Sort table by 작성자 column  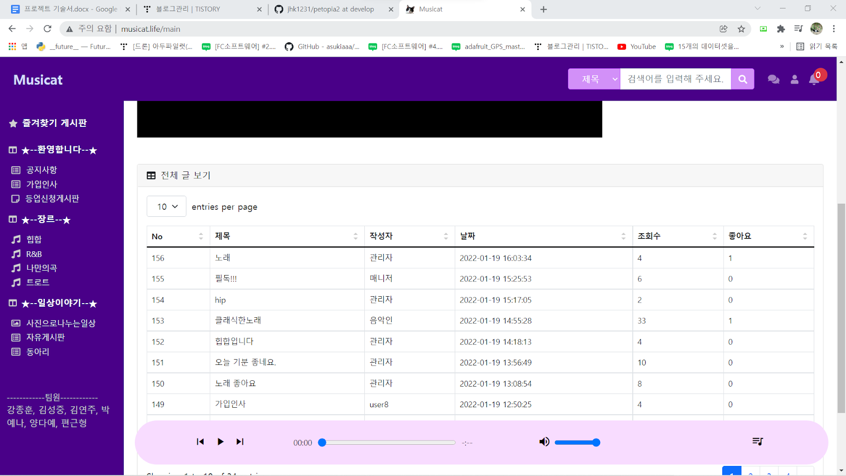(409, 236)
